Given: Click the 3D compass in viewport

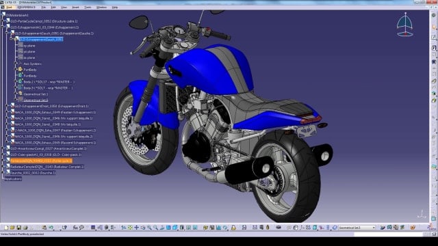Looking at the screenshot, I should 404,25.
